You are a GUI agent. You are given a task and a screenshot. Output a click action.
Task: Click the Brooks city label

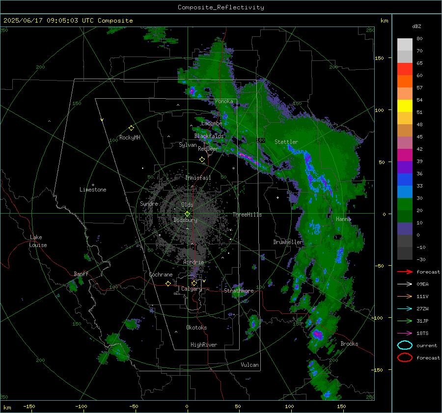click(x=349, y=344)
